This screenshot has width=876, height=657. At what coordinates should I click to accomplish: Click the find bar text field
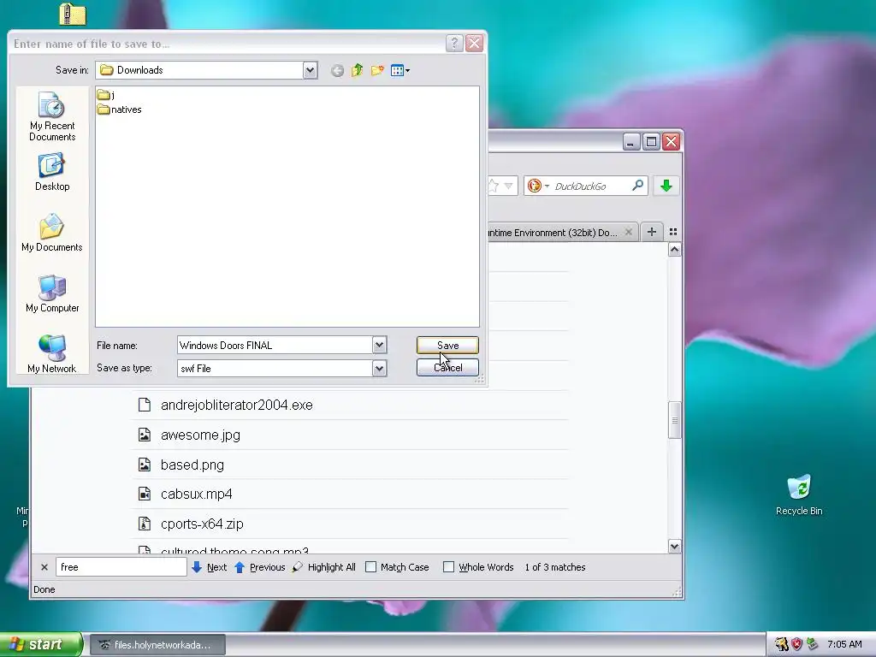[121, 567]
